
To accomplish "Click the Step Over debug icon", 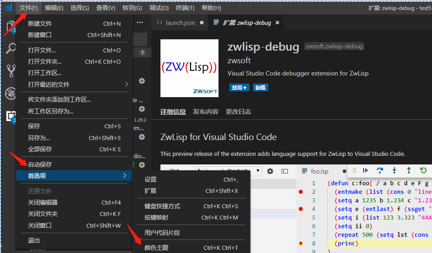I will point(380,171).
